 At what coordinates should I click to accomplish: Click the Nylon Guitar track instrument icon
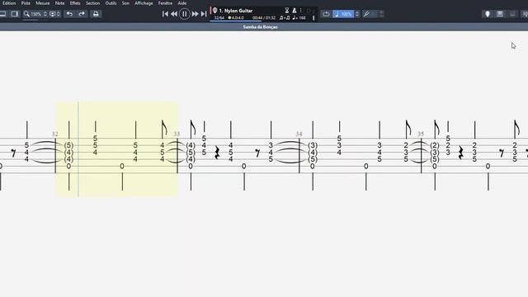214,11
